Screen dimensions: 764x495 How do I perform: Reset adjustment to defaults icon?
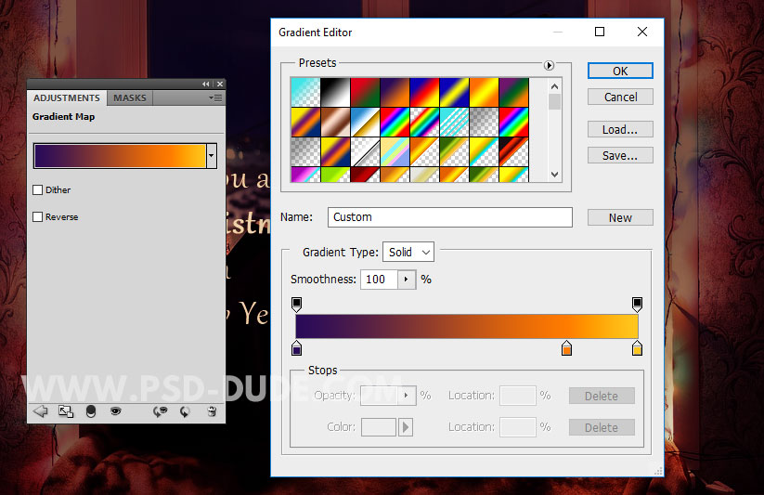pos(186,411)
